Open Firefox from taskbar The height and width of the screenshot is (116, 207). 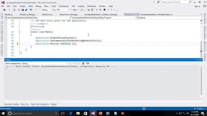click(100, 113)
